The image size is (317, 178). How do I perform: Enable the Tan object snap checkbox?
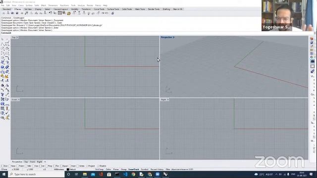(x=54, y=166)
